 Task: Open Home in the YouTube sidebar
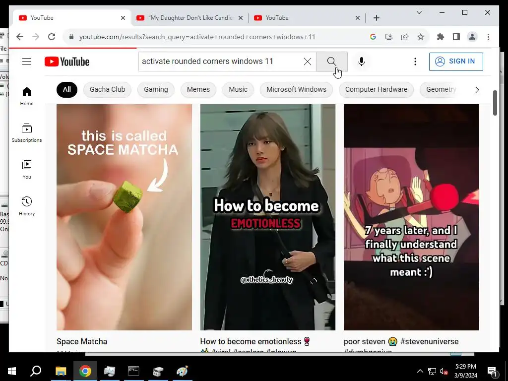pyautogui.click(x=27, y=96)
